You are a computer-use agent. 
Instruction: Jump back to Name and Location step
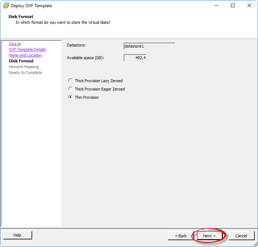25,55
